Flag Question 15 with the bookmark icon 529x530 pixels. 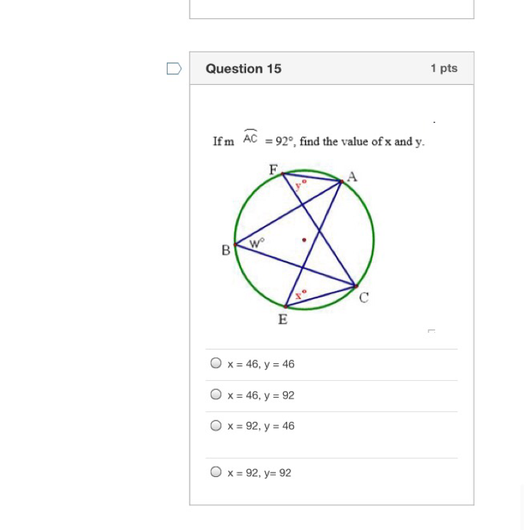pos(174,69)
